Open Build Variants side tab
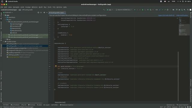The image size is (192, 108). [x=1, y=97]
